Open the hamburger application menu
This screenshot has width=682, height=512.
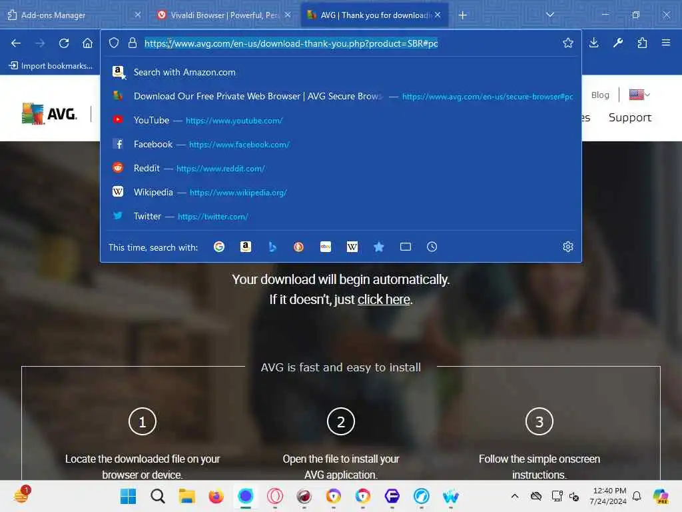665,43
